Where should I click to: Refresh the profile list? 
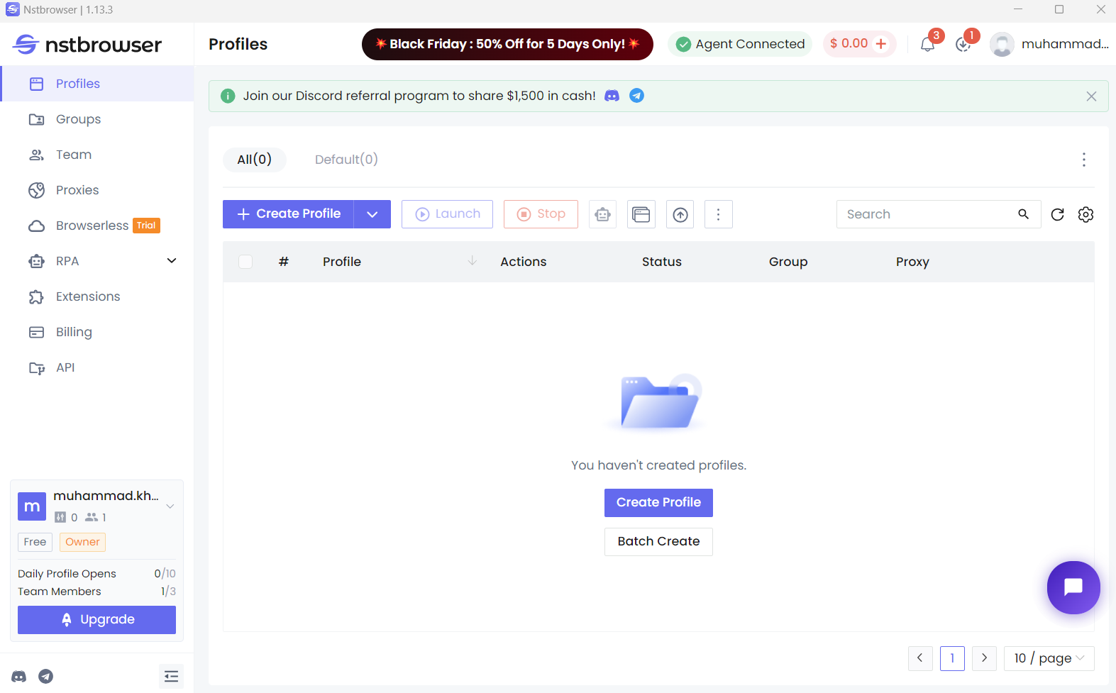pyautogui.click(x=1057, y=214)
